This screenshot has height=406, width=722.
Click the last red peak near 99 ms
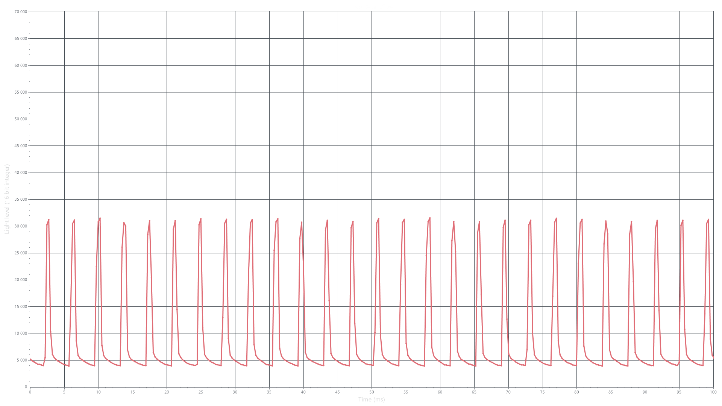tap(708, 220)
